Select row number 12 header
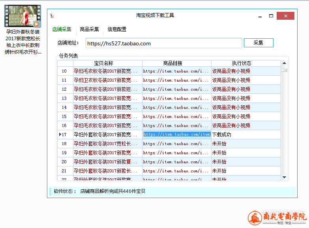Screen dimensions: 309x228 [x=65, y=89]
